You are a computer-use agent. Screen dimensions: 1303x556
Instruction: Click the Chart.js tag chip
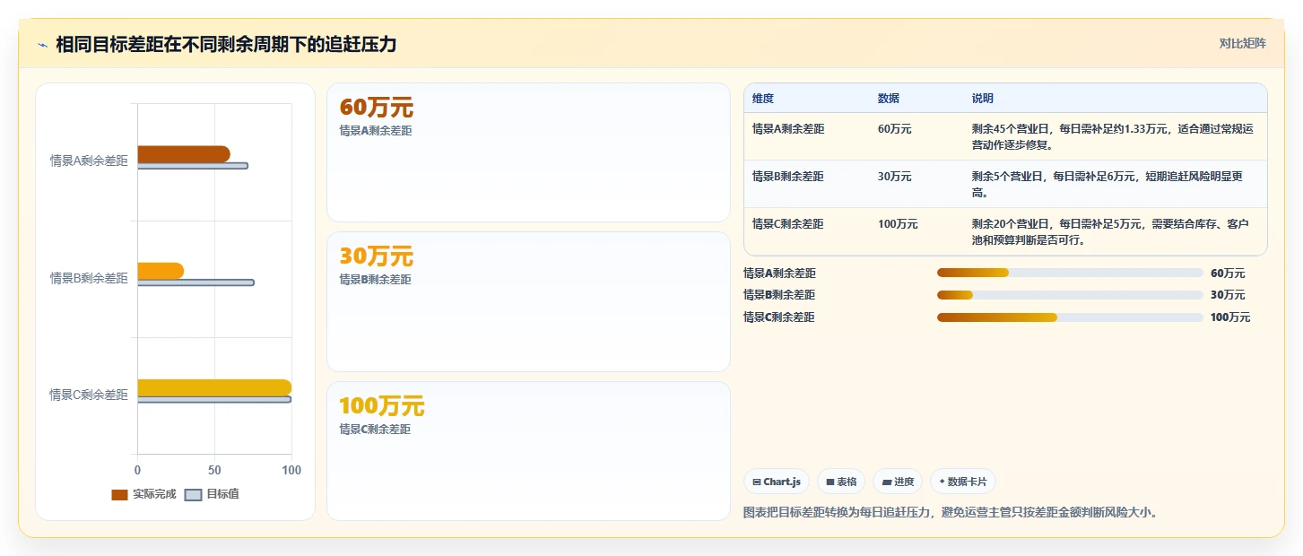tap(777, 482)
